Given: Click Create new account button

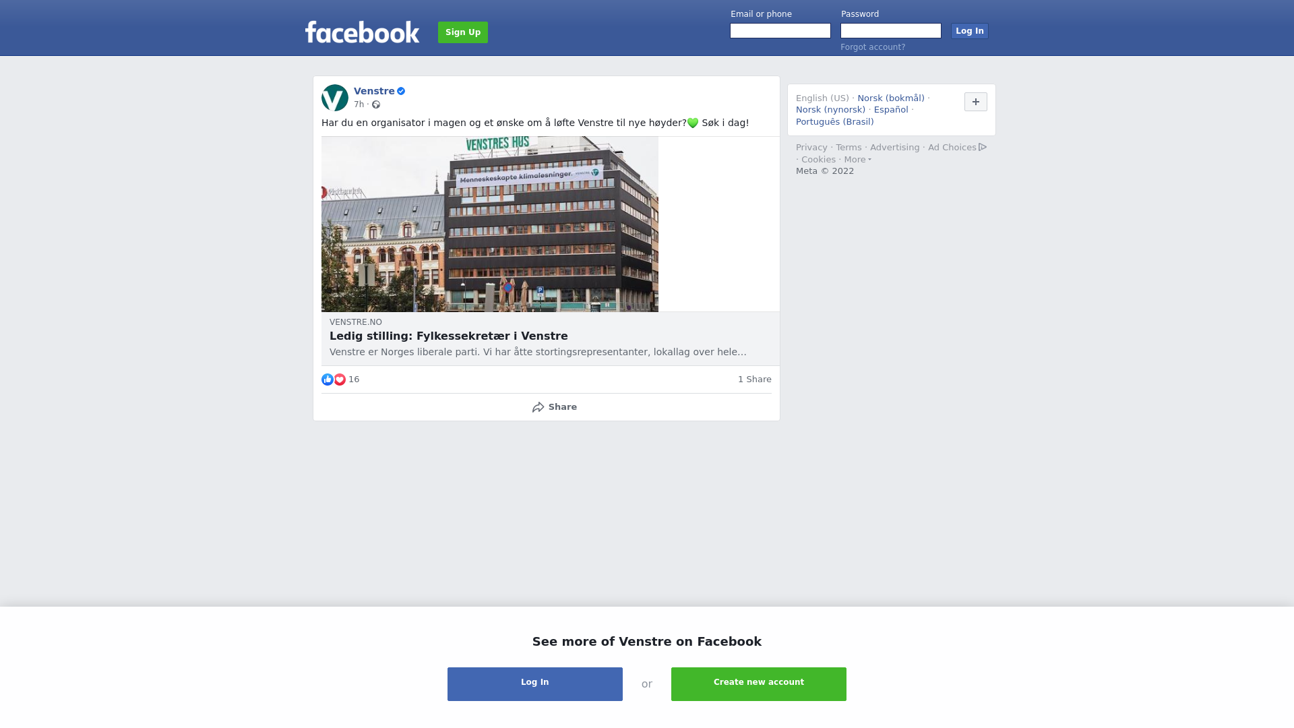Looking at the screenshot, I should pyautogui.click(x=759, y=684).
